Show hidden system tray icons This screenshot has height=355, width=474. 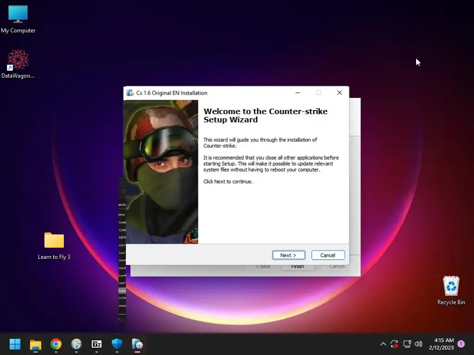coord(383,344)
